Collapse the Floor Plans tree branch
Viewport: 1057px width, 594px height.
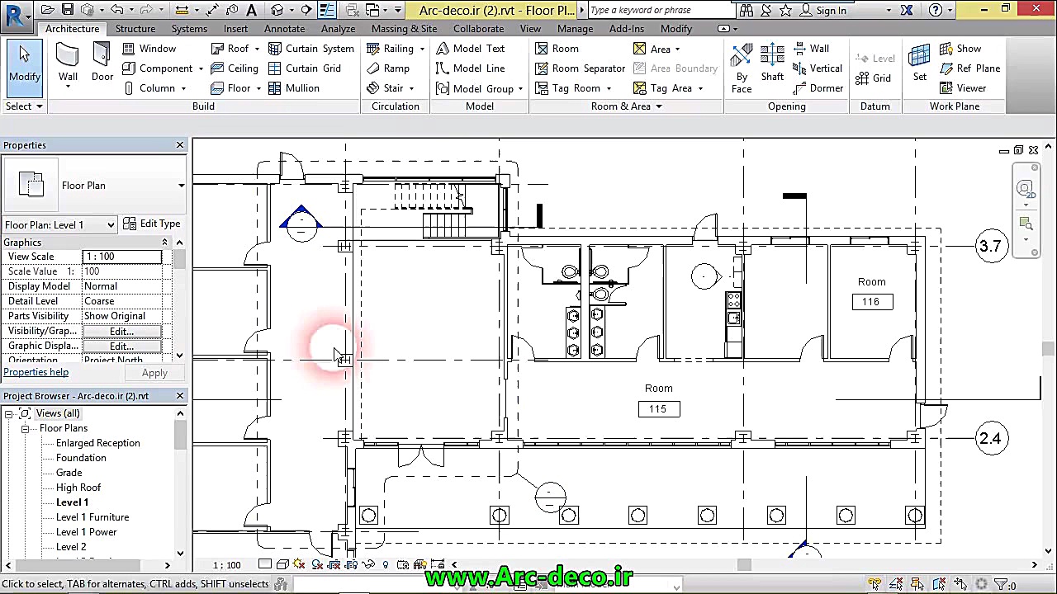25,428
